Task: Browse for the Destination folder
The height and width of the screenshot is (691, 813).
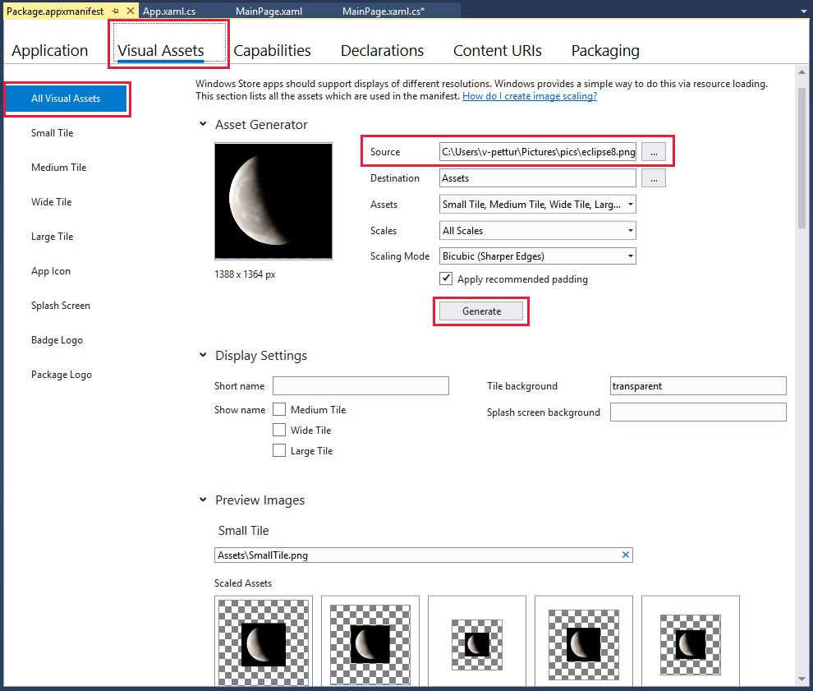Action: [654, 178]
